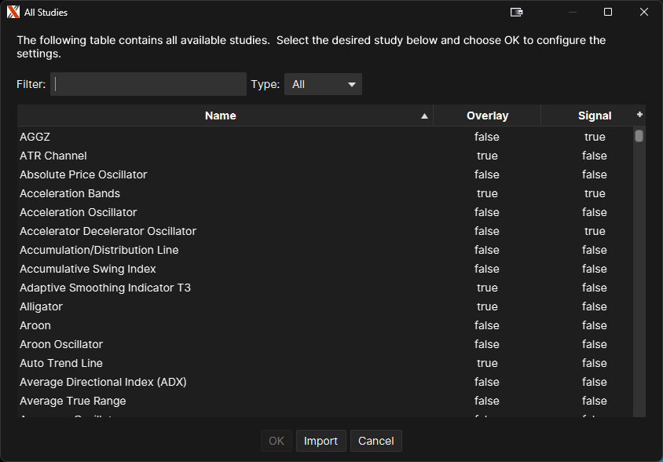Image resolution: width=663 pixels, height=462 pixels.
Task: Sort studies by Overlay column
Action: [x=487, y=115]
